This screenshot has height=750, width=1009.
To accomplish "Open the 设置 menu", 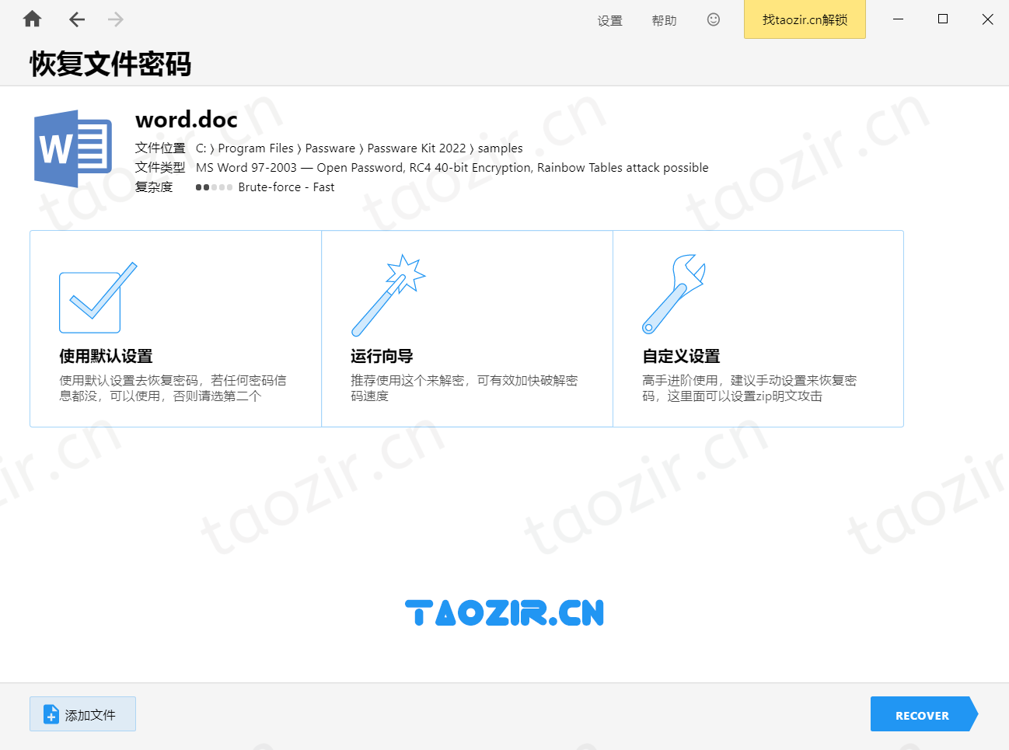I will [609, 20].
